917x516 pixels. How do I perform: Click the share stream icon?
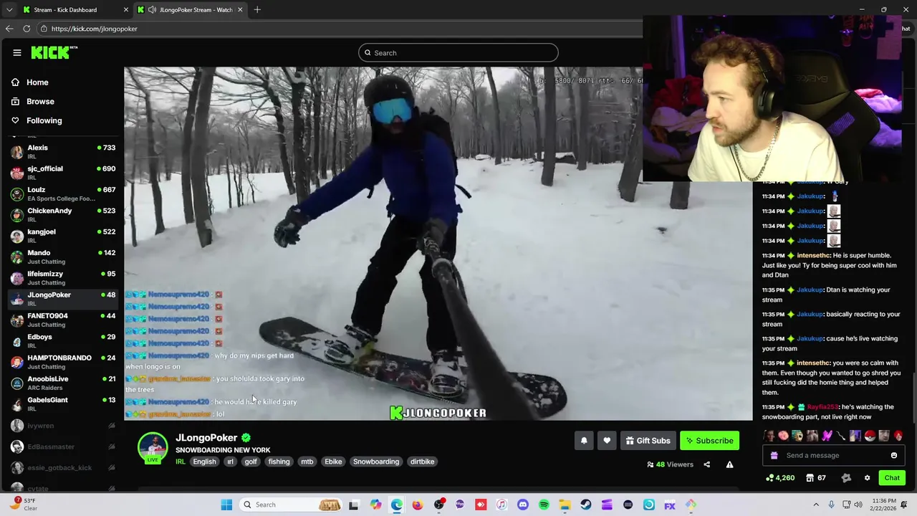click(706, 464)
